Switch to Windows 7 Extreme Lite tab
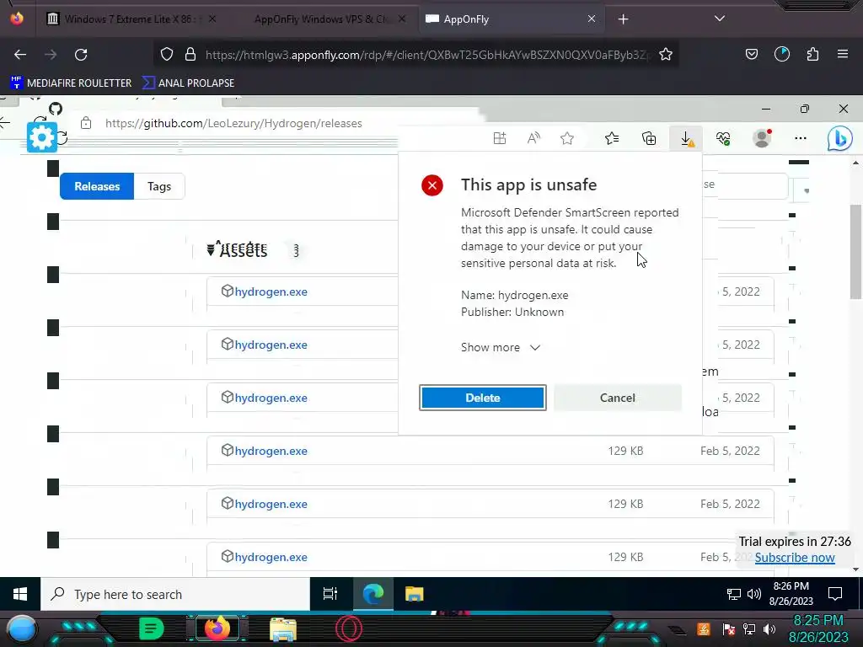This screenshot has width=863, height=647. click(x=132, y=19)
